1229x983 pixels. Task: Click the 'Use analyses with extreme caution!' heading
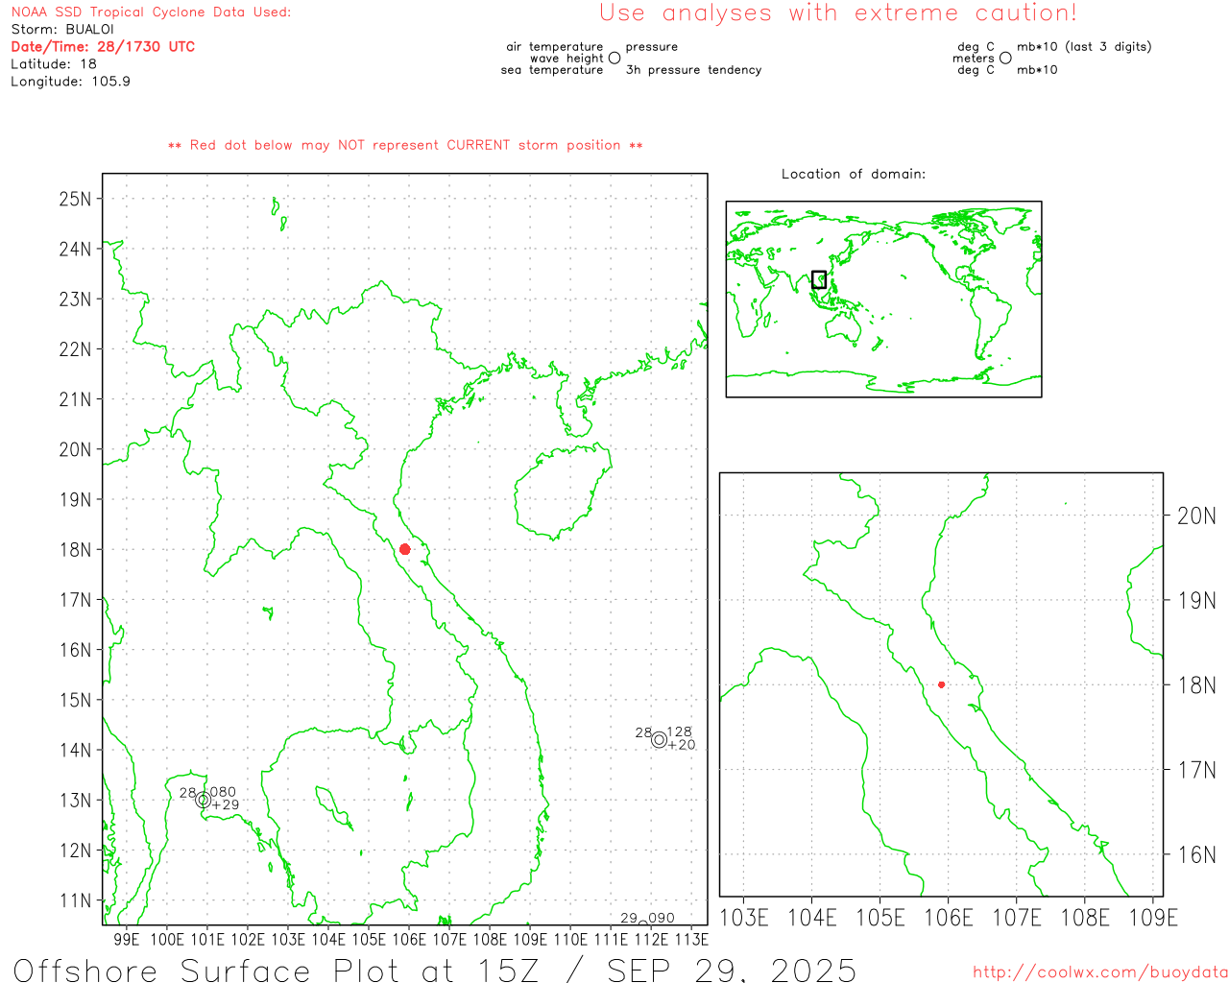tap(837, 13)
